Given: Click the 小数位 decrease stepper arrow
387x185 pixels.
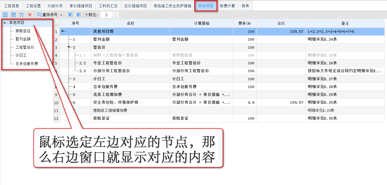Looking at the screenshot, I should pyautogui.click(x=116, y=16).
